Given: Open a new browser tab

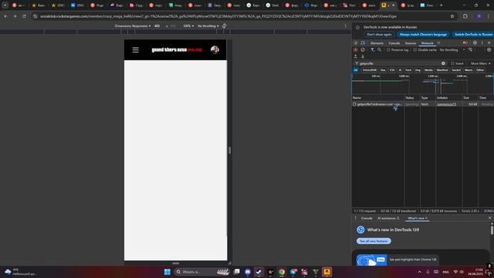Looking at the screenshot, I should coord(441,5).
